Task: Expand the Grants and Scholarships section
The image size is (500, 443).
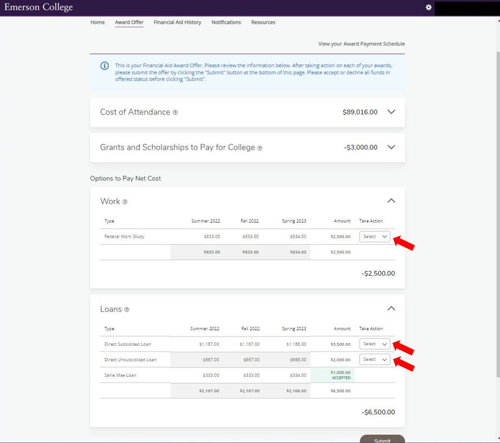Action: coord(391,147)
